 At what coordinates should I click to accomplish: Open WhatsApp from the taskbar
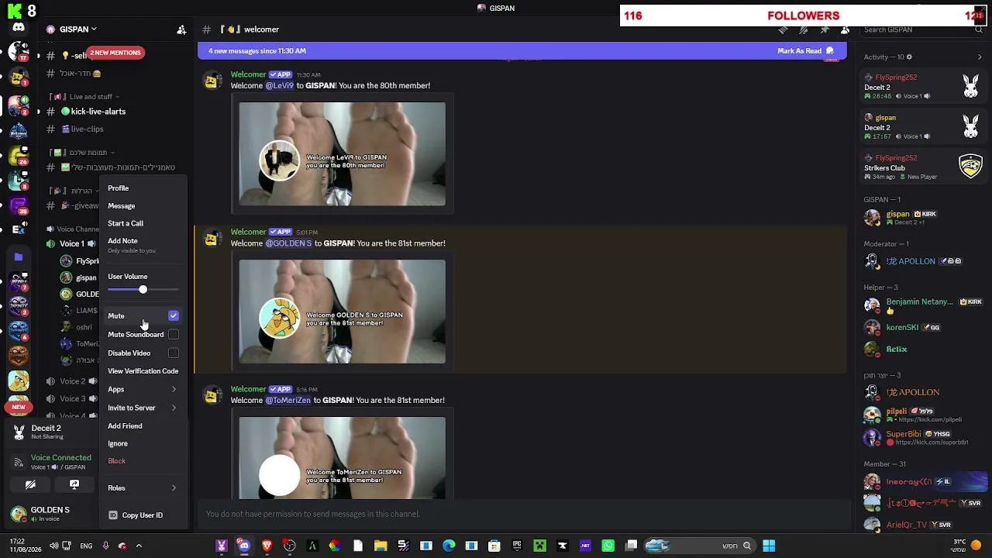coord(608,546)
